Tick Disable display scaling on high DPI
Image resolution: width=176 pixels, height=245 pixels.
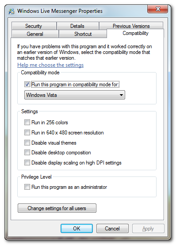27,163
